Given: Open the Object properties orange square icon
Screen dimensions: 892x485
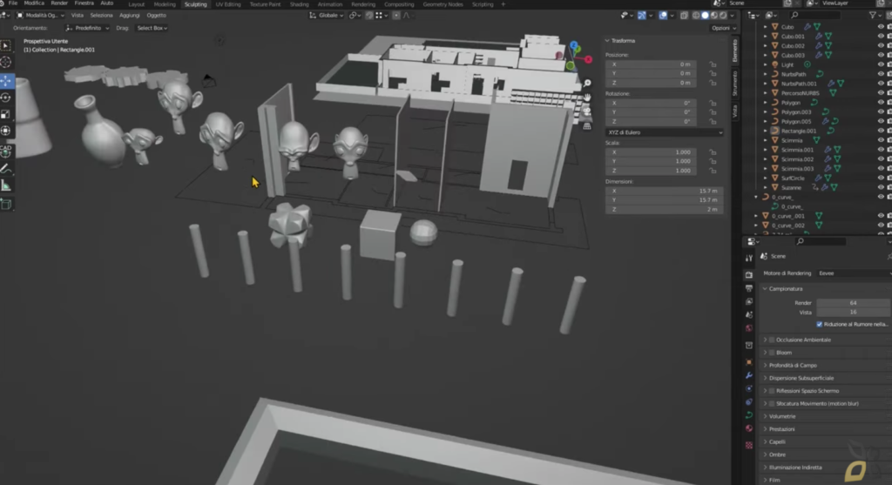Looking at the screenshot, I should click(x=748, y=362).
